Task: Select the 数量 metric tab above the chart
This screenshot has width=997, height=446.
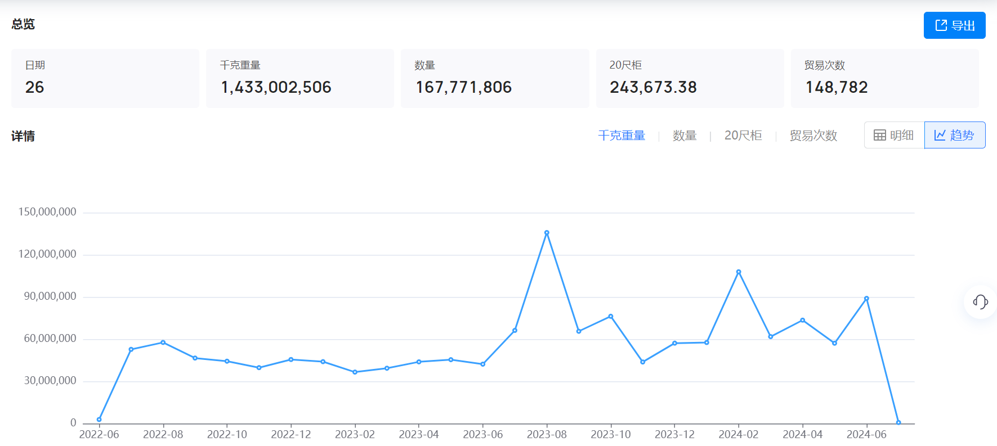Action: pos(685,136)
